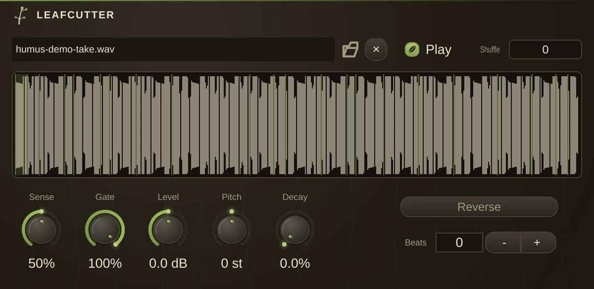Click the Beats label

tap(416, 242)
